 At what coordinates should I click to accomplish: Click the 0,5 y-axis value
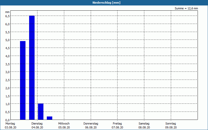point(8,112)
